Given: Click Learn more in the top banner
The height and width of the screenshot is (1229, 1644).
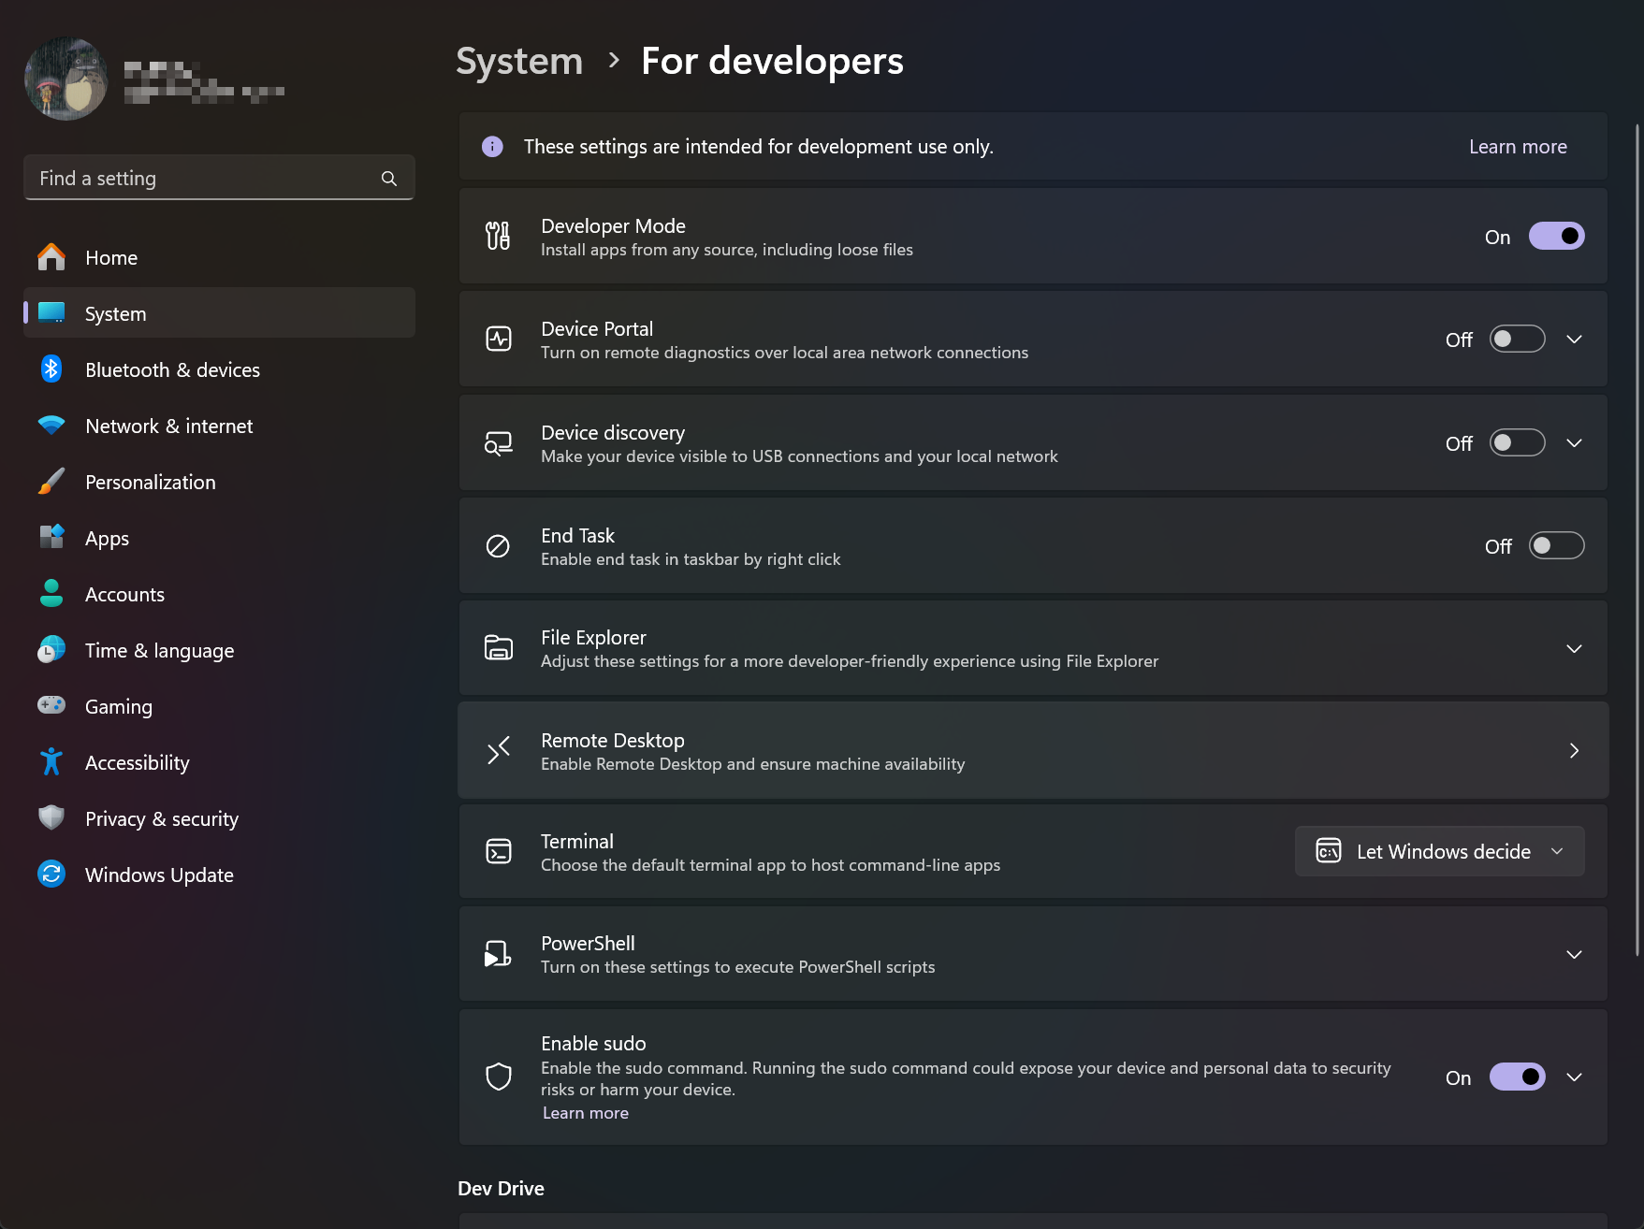Looking at the screenshot, I should coord(1518,147).
